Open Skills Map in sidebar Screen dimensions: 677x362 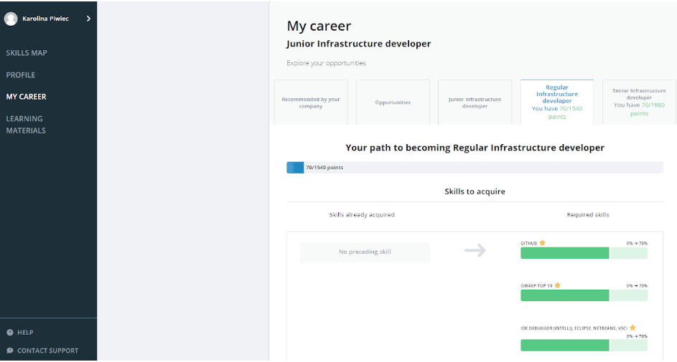27,53
